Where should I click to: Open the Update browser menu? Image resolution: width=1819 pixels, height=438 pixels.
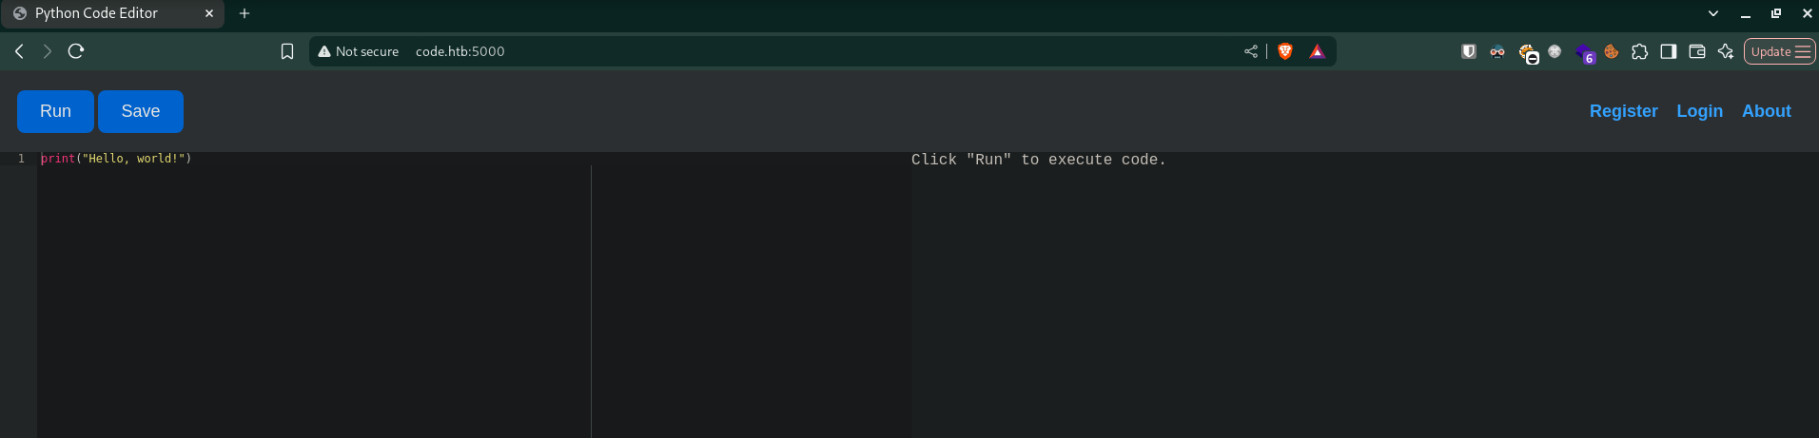tap(1779, 51)
